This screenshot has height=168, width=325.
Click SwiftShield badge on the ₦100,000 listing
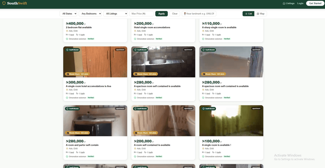208,109
